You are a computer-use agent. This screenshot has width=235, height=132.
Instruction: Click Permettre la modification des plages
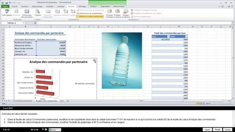click(x=146, y=13)
